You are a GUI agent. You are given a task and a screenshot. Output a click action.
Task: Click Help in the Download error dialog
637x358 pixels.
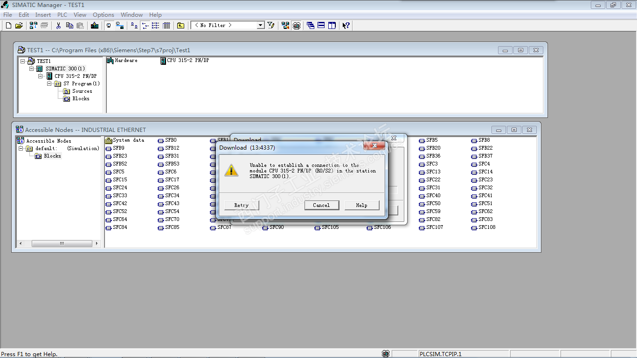coord(362,205)
